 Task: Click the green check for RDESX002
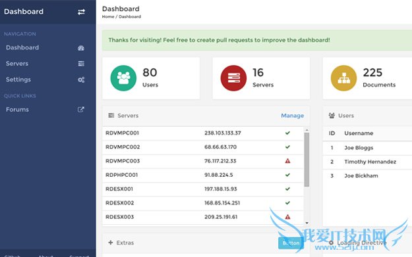[x=287, y=202]
